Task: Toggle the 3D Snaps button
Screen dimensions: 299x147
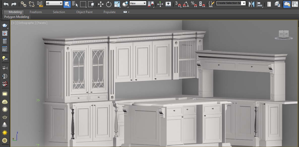Action: pos(178,4)
